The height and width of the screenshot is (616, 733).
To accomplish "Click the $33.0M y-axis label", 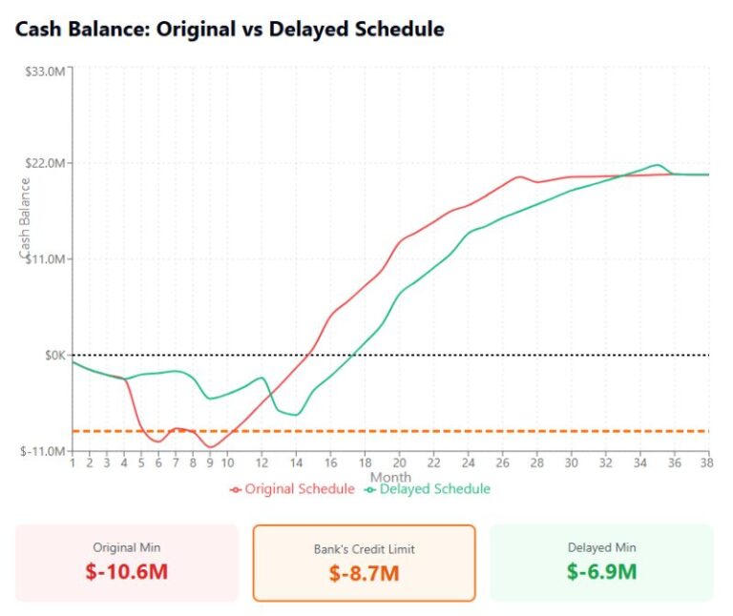I will (44, 69).
